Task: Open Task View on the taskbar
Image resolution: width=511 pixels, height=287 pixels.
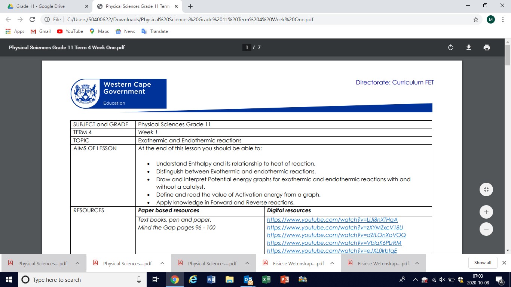Action: pos(156,280)
